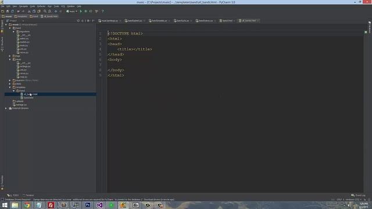
Task: Click Scroll from Source icon in Project panel
Action: coord(78,21)
